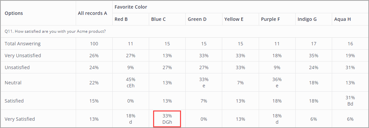Viewport: 369px width, 128px height.
Task: Select the Options column header
Action: point(14,13)
